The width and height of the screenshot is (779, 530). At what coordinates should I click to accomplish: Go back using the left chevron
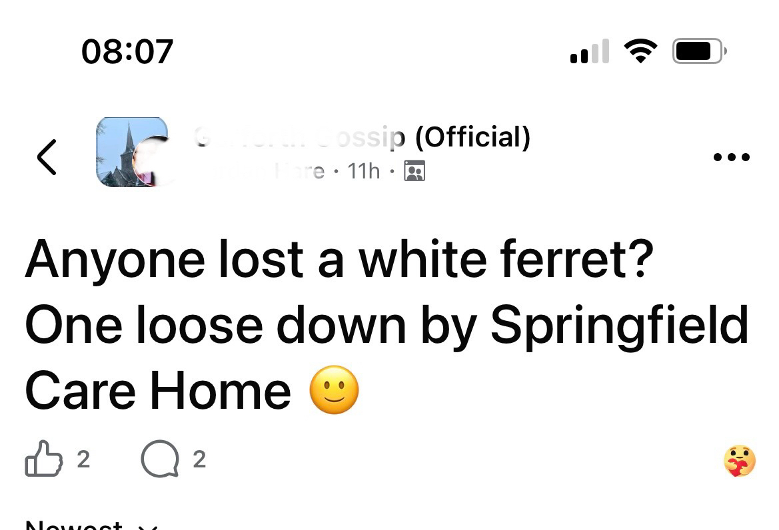click(47, 157)
